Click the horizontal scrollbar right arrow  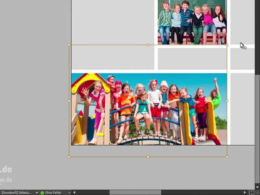pos(245,192)
